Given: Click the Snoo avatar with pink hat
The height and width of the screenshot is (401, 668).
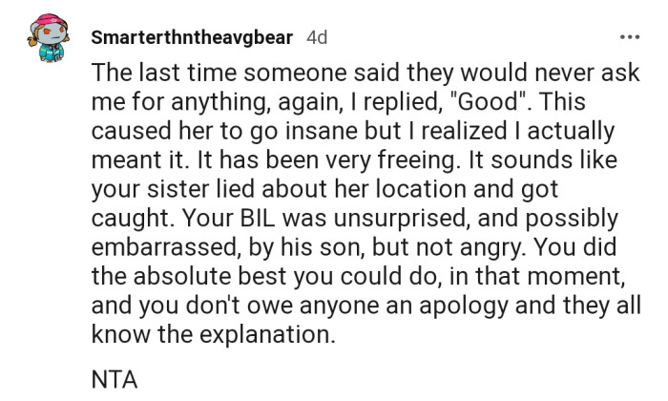Looking at the screenshot, I should pyautogui.click(x=48, y=37).
